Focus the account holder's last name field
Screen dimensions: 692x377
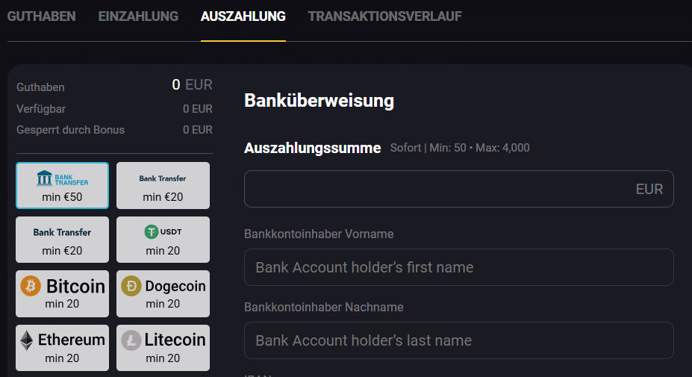coord(458,340)
